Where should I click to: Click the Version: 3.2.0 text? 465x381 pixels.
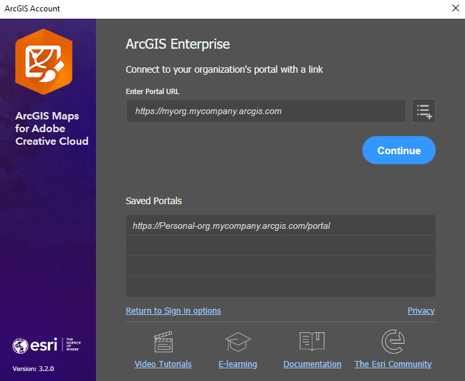click(x=33, y=368)
